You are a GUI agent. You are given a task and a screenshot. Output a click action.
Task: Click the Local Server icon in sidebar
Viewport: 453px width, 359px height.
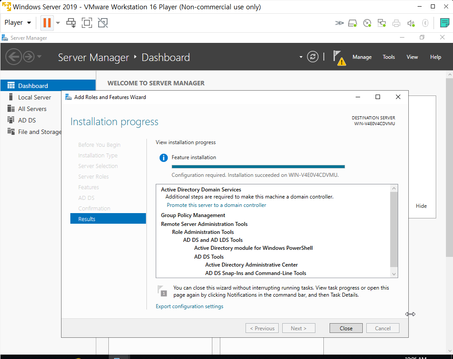[11, 97]
